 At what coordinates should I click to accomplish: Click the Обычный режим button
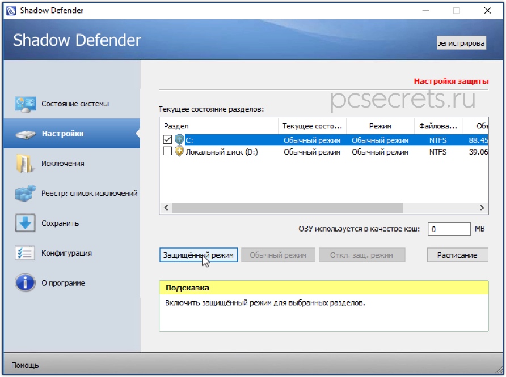pos(278,255)
